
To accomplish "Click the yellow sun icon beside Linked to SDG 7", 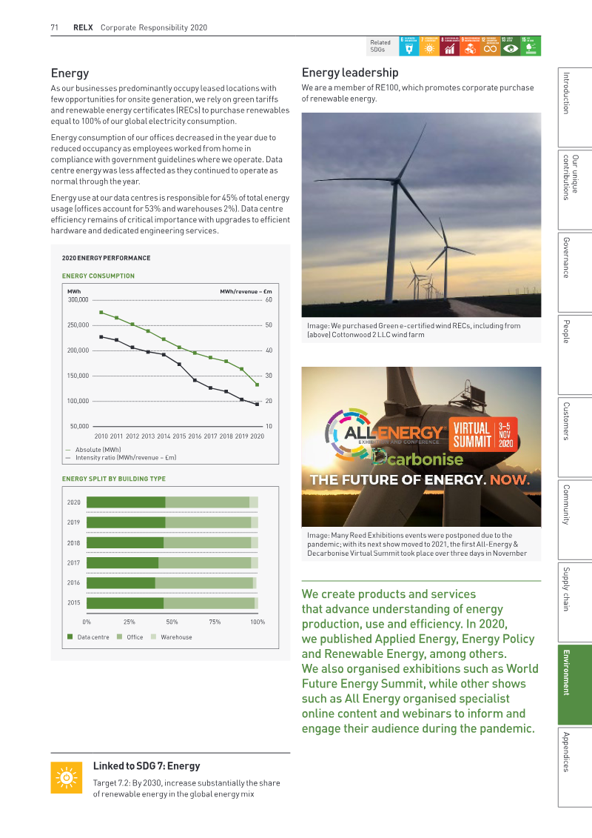I will [67, 777].
